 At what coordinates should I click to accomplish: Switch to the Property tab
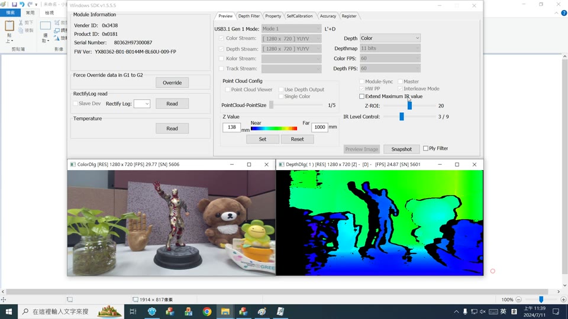point(273,16)
